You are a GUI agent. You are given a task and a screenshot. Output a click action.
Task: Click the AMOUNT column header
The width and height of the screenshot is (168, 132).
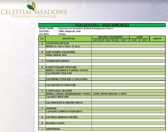157,39
